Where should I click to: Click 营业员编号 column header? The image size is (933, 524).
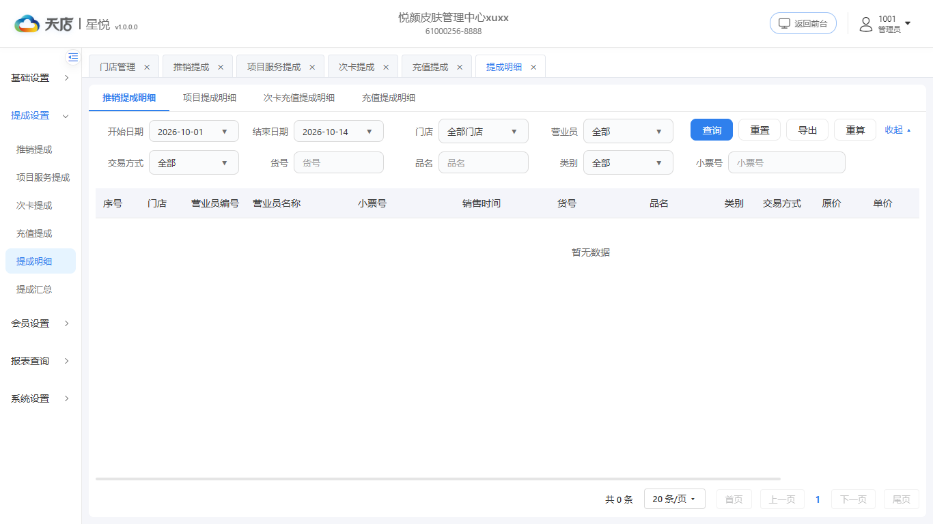pos(215,203)
